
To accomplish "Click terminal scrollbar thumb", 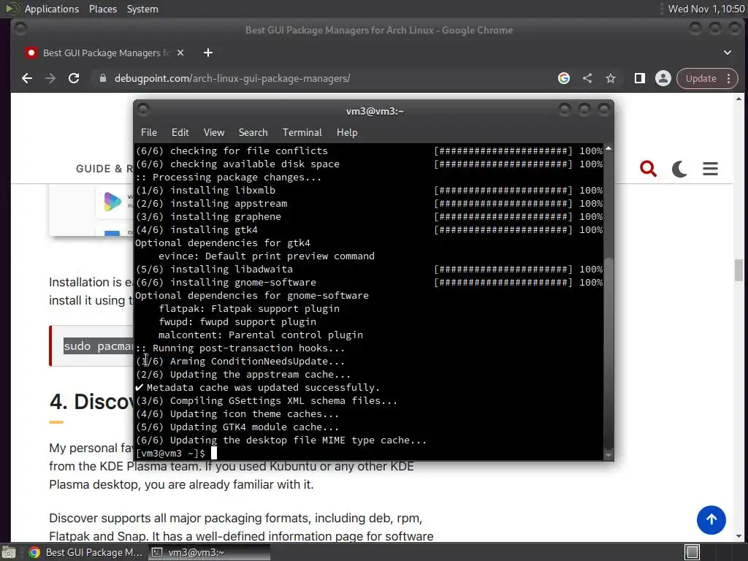I will click(x=608, y=353).
